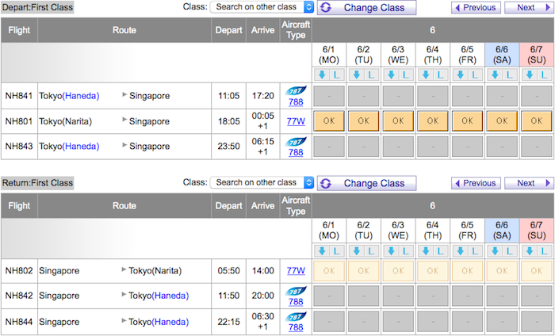This screenshot has width=555, height=336.
Task: Open 788 aircraft link for NH843
Action: coord(296,152)
